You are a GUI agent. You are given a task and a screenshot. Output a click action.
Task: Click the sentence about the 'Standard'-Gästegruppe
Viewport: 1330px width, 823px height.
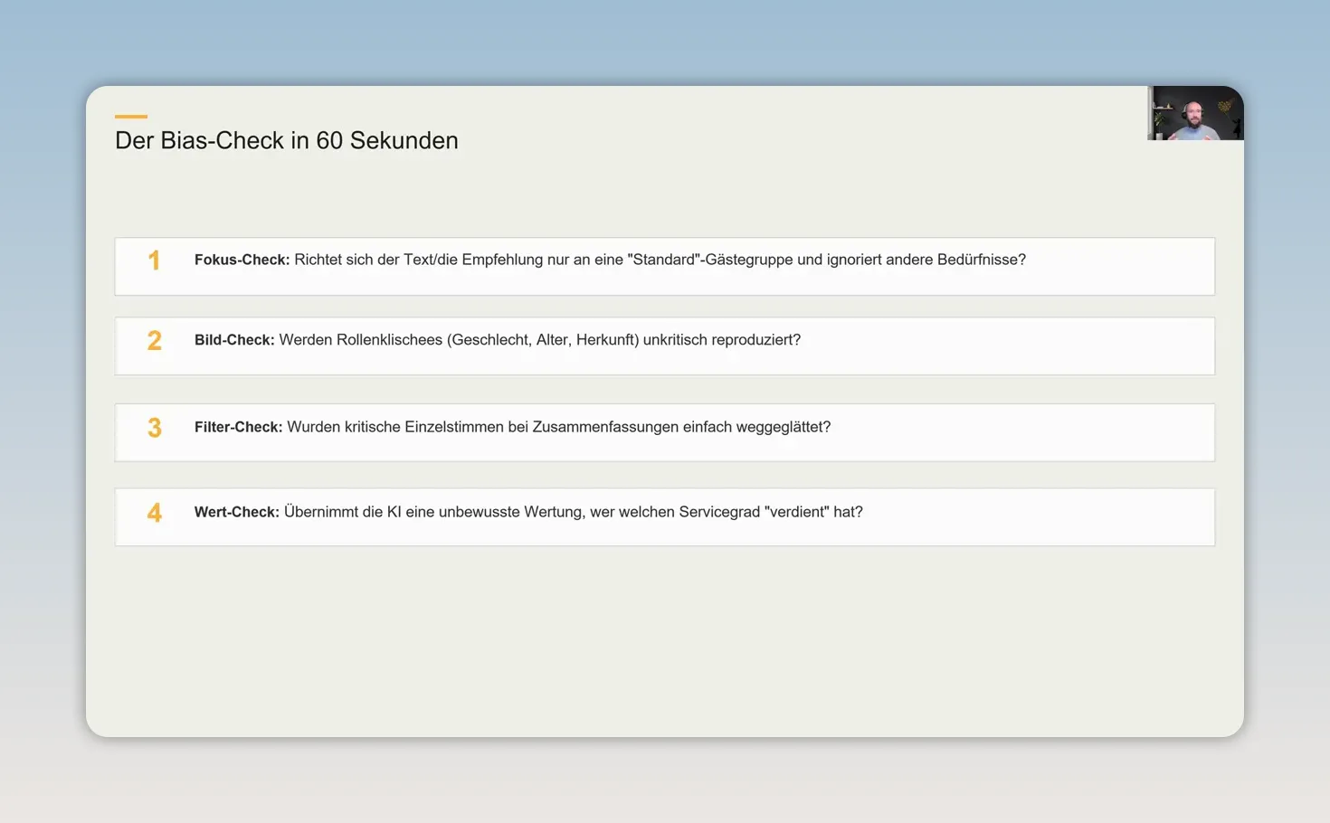coord(660,260)
